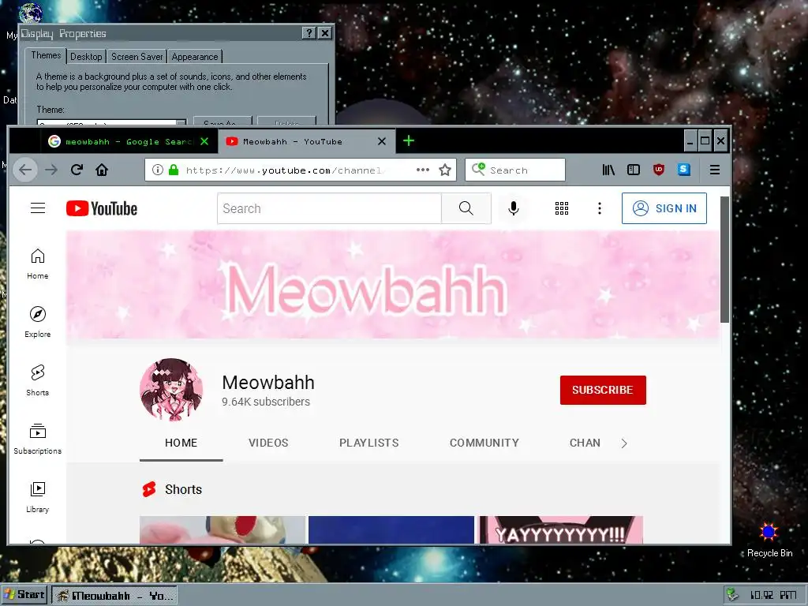The image size is (808, 606).
Task: Open the Windows Start menu
Action: tap(24, 595)
